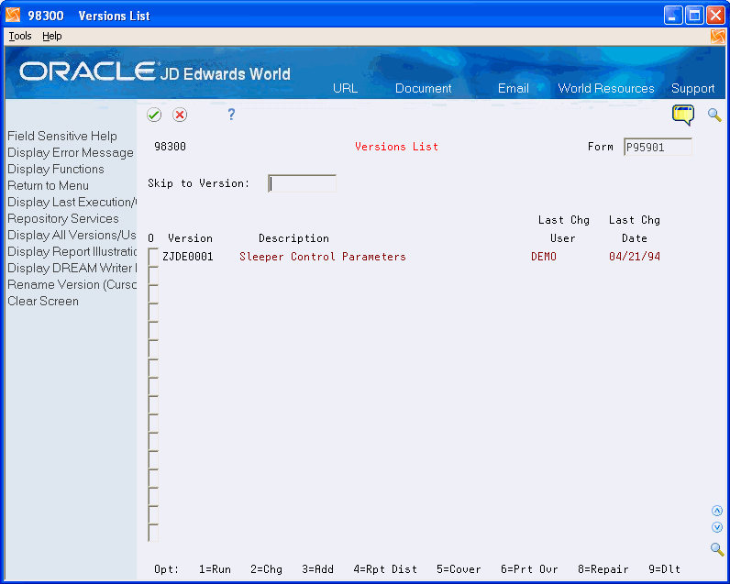Click the Support header link
The image size is (730, 584).
[692, 88]
